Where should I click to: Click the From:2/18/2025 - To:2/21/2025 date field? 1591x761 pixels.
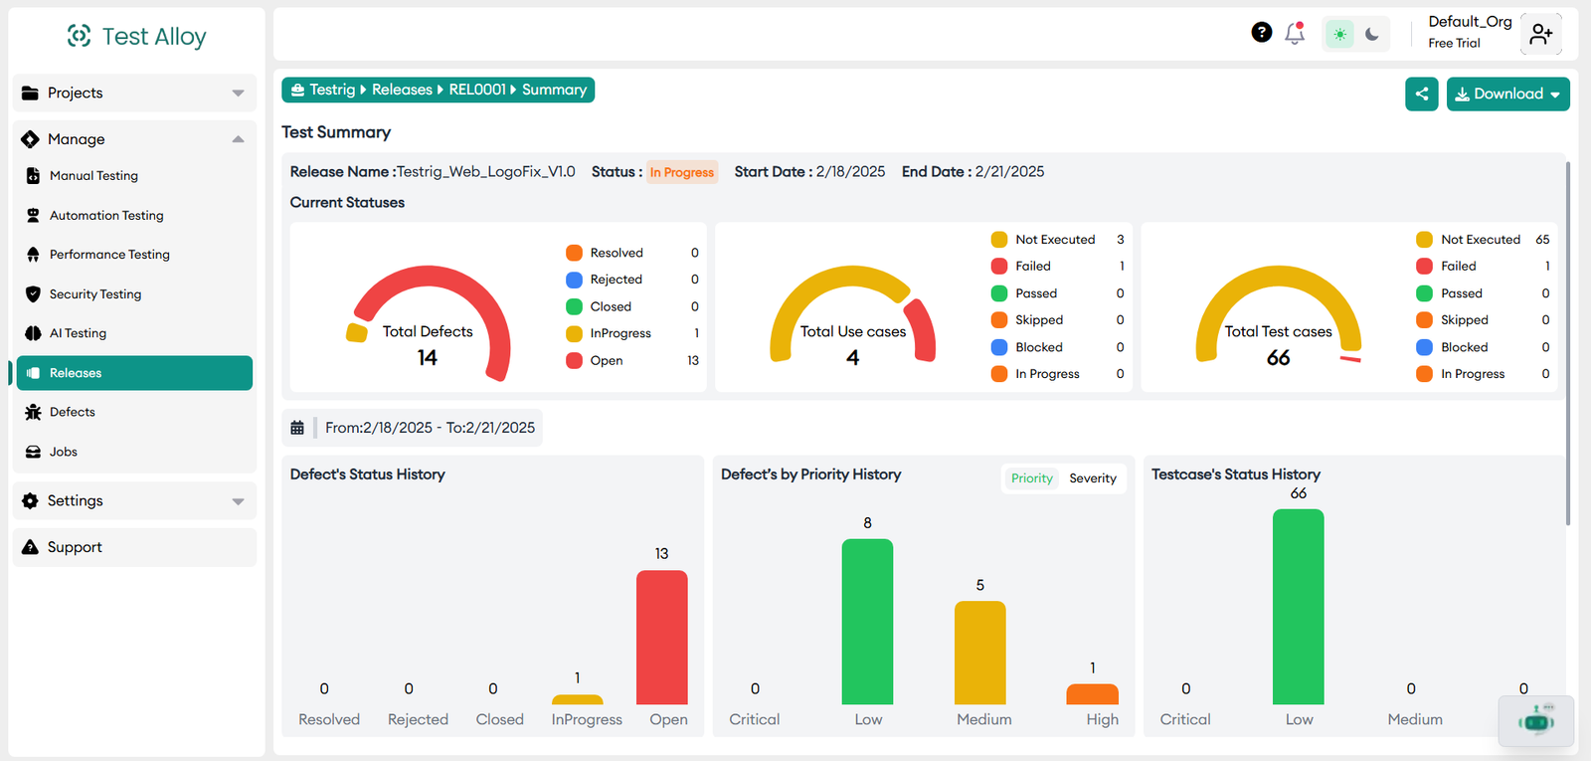point(430,428)
